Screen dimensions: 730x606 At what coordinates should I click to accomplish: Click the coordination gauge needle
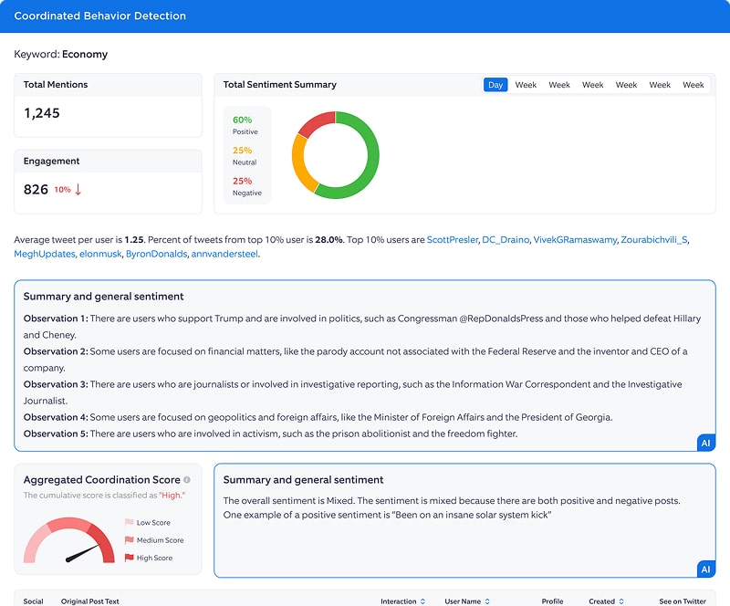coord(83,553)
